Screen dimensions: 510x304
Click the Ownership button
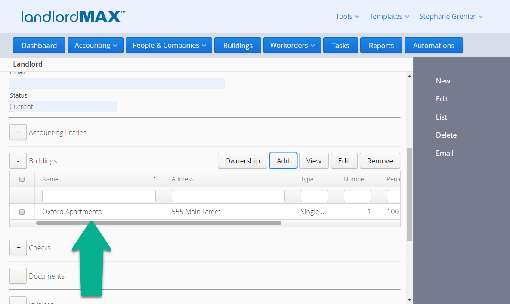242,161
